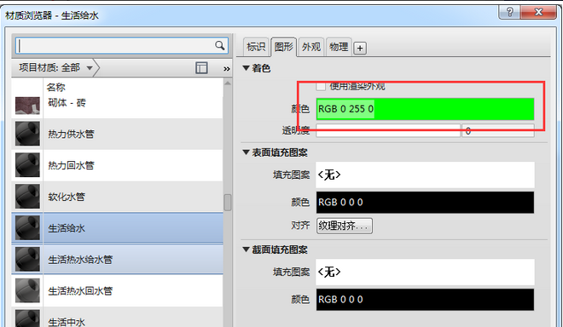This screenshot has width=563, height=327.
Task: Click the 透明度 transparency slider
Action: pos(388,130)
